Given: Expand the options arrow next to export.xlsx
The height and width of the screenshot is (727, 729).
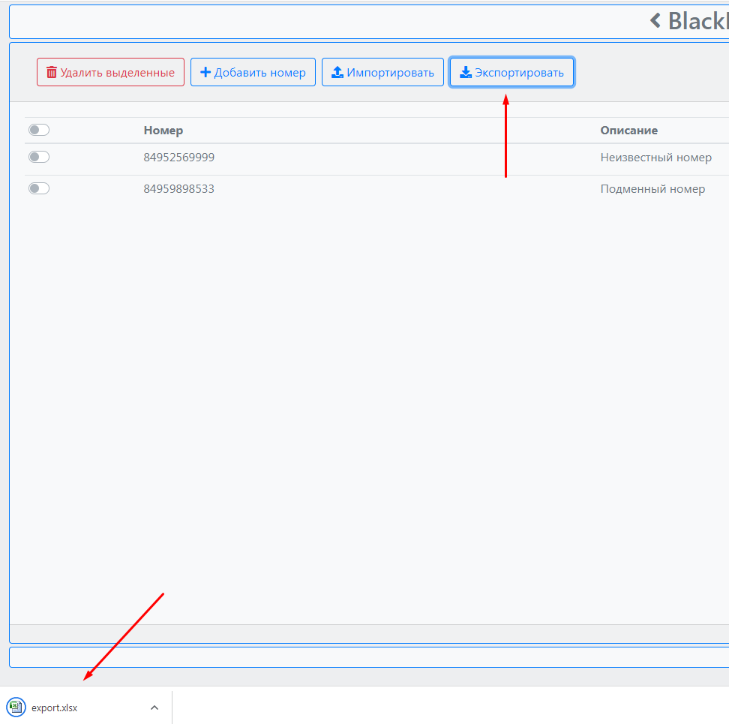Looking at the screenshot, I should pos(154,707).
